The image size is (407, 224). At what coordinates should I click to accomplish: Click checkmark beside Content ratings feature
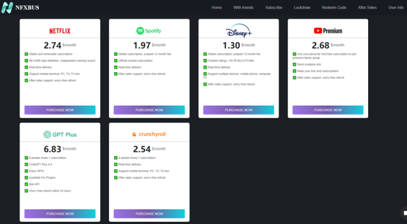click(x=205, y=61)
